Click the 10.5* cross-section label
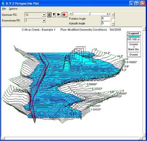Viewport: 147px width, 141px height. pos(120,56)
